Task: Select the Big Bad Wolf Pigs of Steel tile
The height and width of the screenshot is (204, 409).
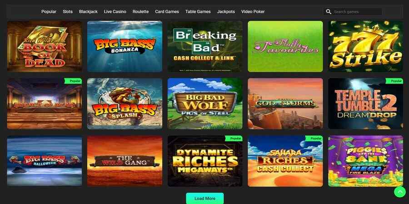Action: pos(205,103)
